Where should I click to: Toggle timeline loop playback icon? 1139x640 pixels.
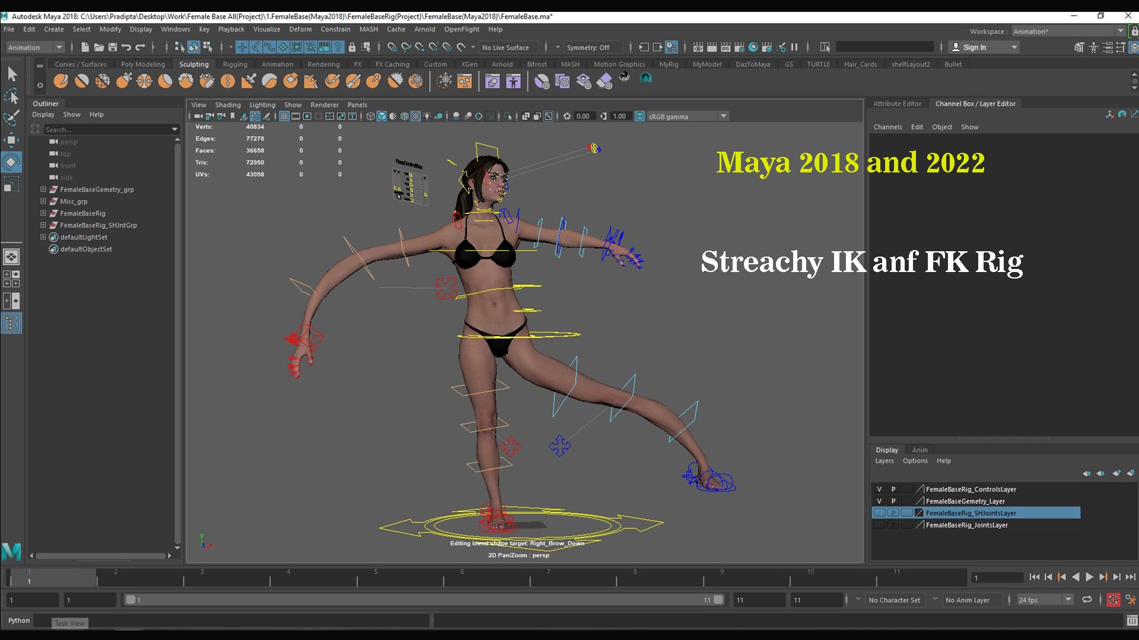click(x=1087, y=600)
